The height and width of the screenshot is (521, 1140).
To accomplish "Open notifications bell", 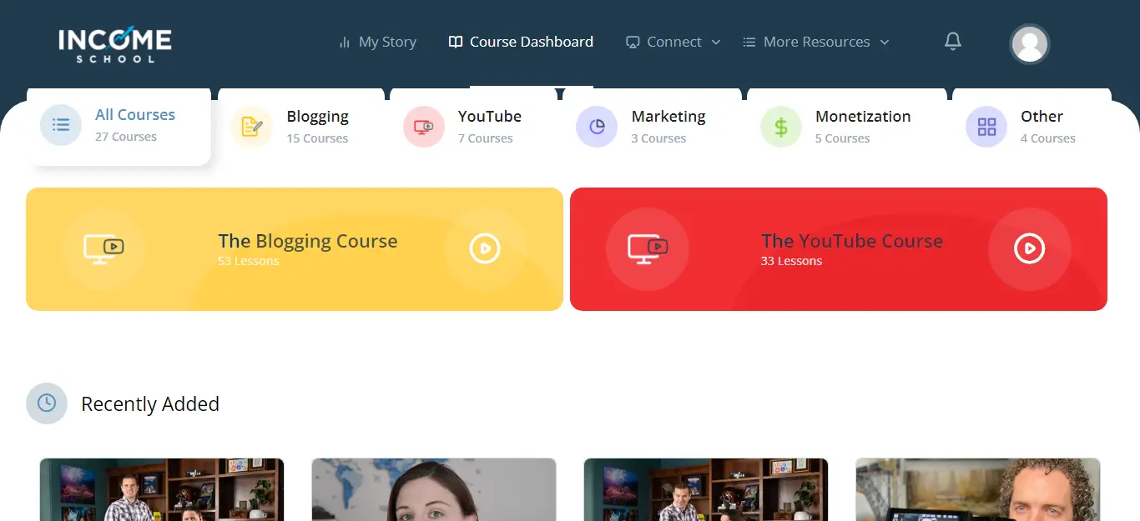I will click(x=953, y=41).
